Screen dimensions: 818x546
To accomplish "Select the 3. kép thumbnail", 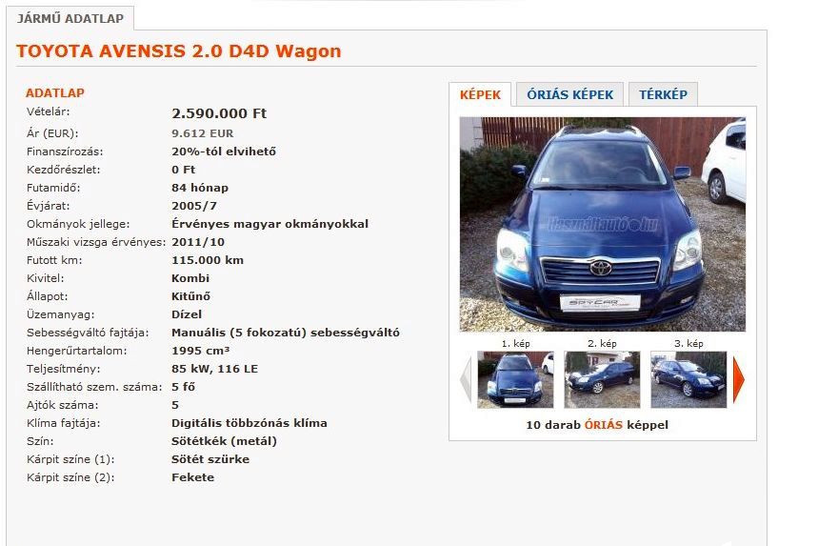I will coord(688,379).
